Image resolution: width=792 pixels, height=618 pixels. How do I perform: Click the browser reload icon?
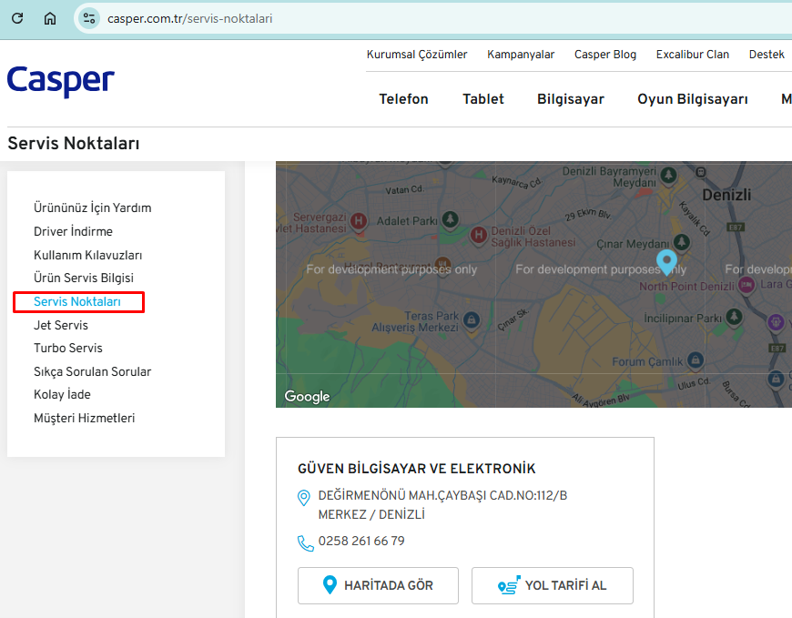[x=17, y=18]
